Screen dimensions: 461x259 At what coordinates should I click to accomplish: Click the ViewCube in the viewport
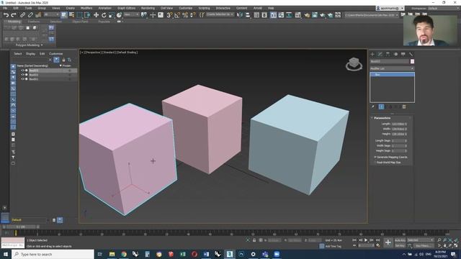[x=354, y=64]
